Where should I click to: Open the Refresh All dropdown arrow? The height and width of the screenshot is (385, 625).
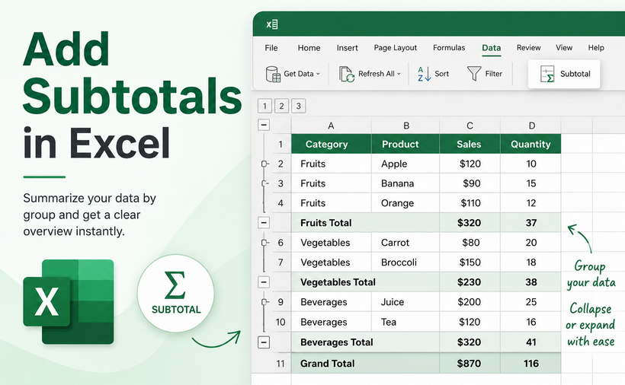click(x=399, y=74)
